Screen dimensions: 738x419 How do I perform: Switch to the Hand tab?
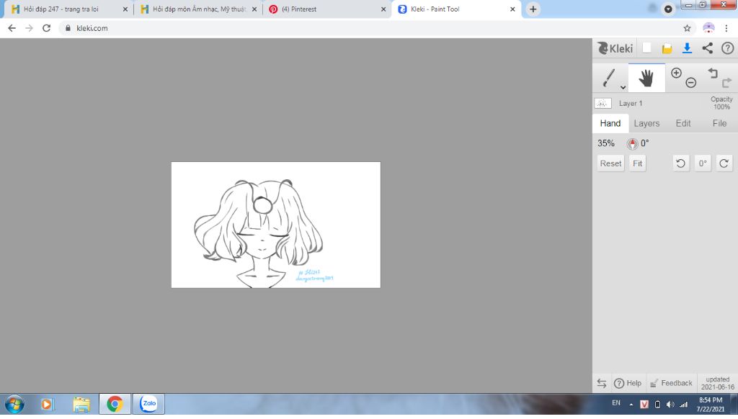click(x=610, y=123)
